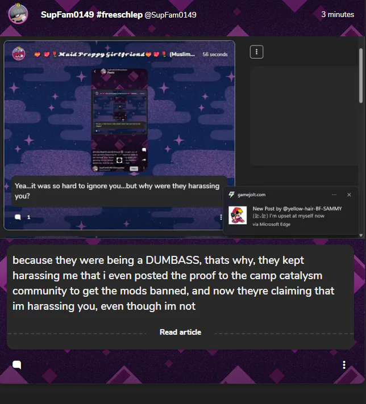The width and height of the screenshot is (366, 404).
Task: Click the fullscreen icon on the nested phone screenshot
Action: click(119, 160)
